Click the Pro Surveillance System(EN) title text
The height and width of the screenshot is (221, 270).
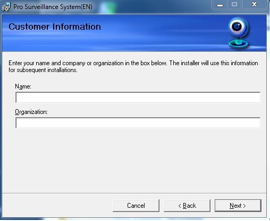click(53, 7)
